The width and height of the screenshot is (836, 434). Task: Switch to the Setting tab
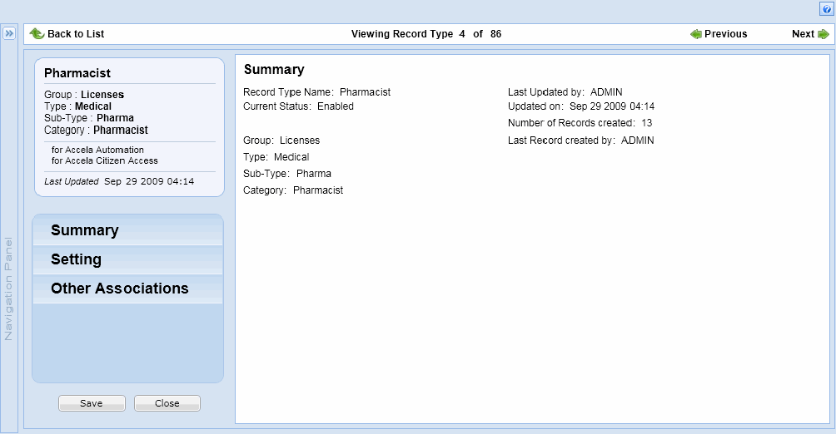76,259
